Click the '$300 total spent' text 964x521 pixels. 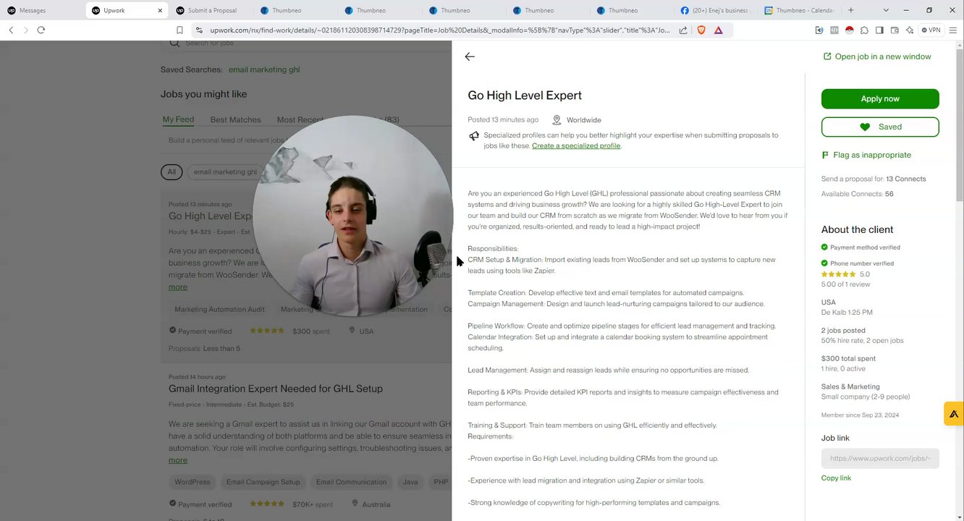(x=848, y=358)
